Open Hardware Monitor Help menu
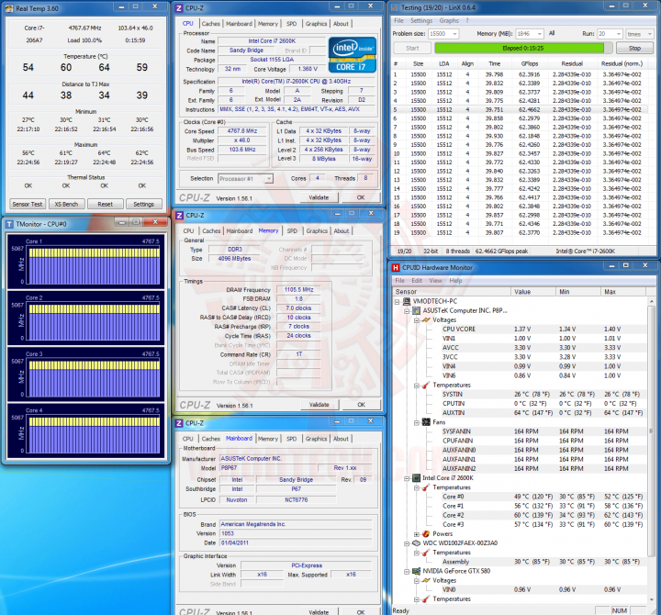 (x=455, y=280)
